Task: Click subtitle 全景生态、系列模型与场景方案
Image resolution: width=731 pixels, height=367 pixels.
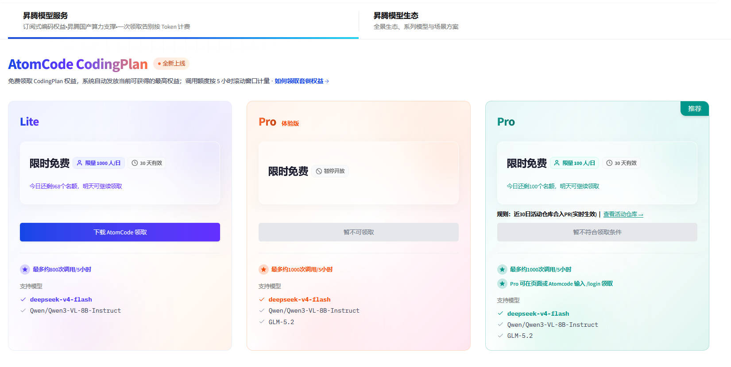Action: coord(416,27)
